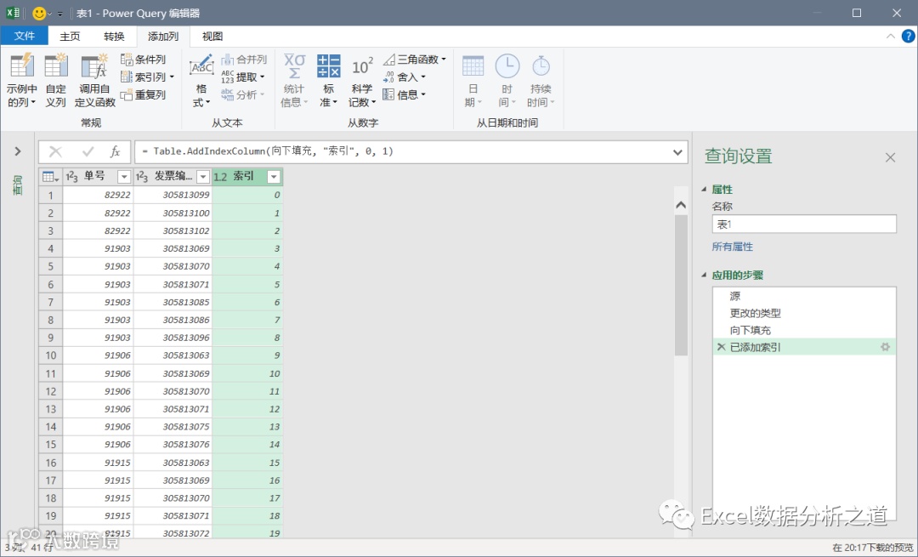
Task: Change data type icon of 索引 column
Action: tap(220, 176)
